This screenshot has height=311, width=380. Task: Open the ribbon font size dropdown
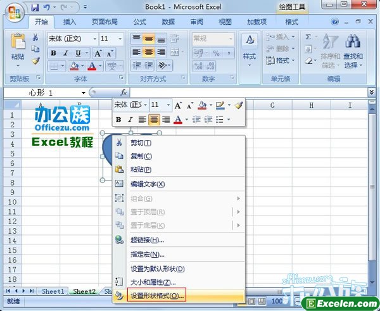click(x=120, y=39)
